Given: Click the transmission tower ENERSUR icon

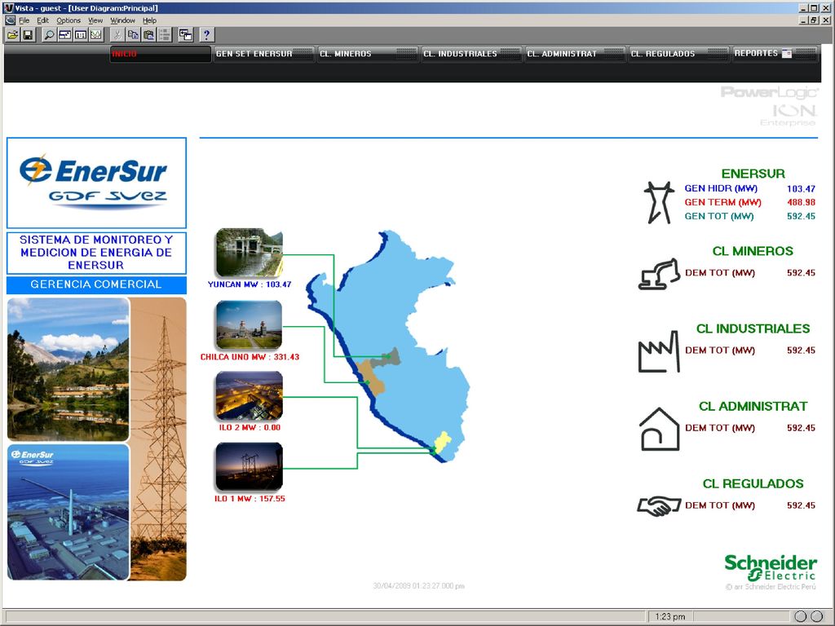Looking at the screenshot, I should point(658,202).
